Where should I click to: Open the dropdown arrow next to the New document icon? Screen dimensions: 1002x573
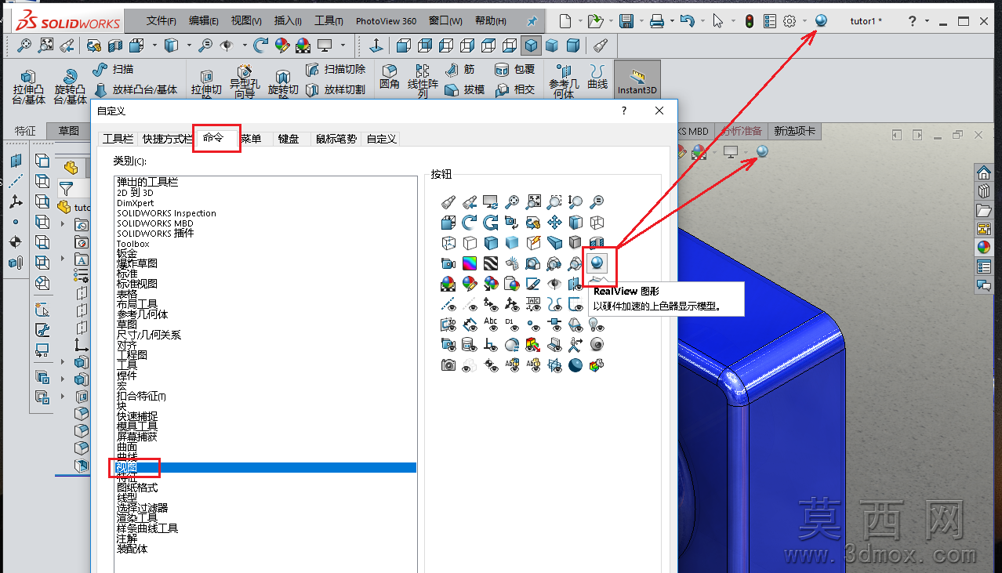[x=580, y=21]
